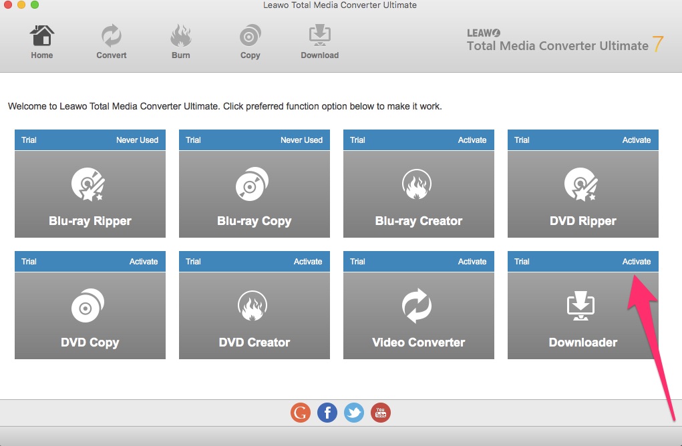
Task: Click Activate on the Video Converter tile
Action: (472, 262)
